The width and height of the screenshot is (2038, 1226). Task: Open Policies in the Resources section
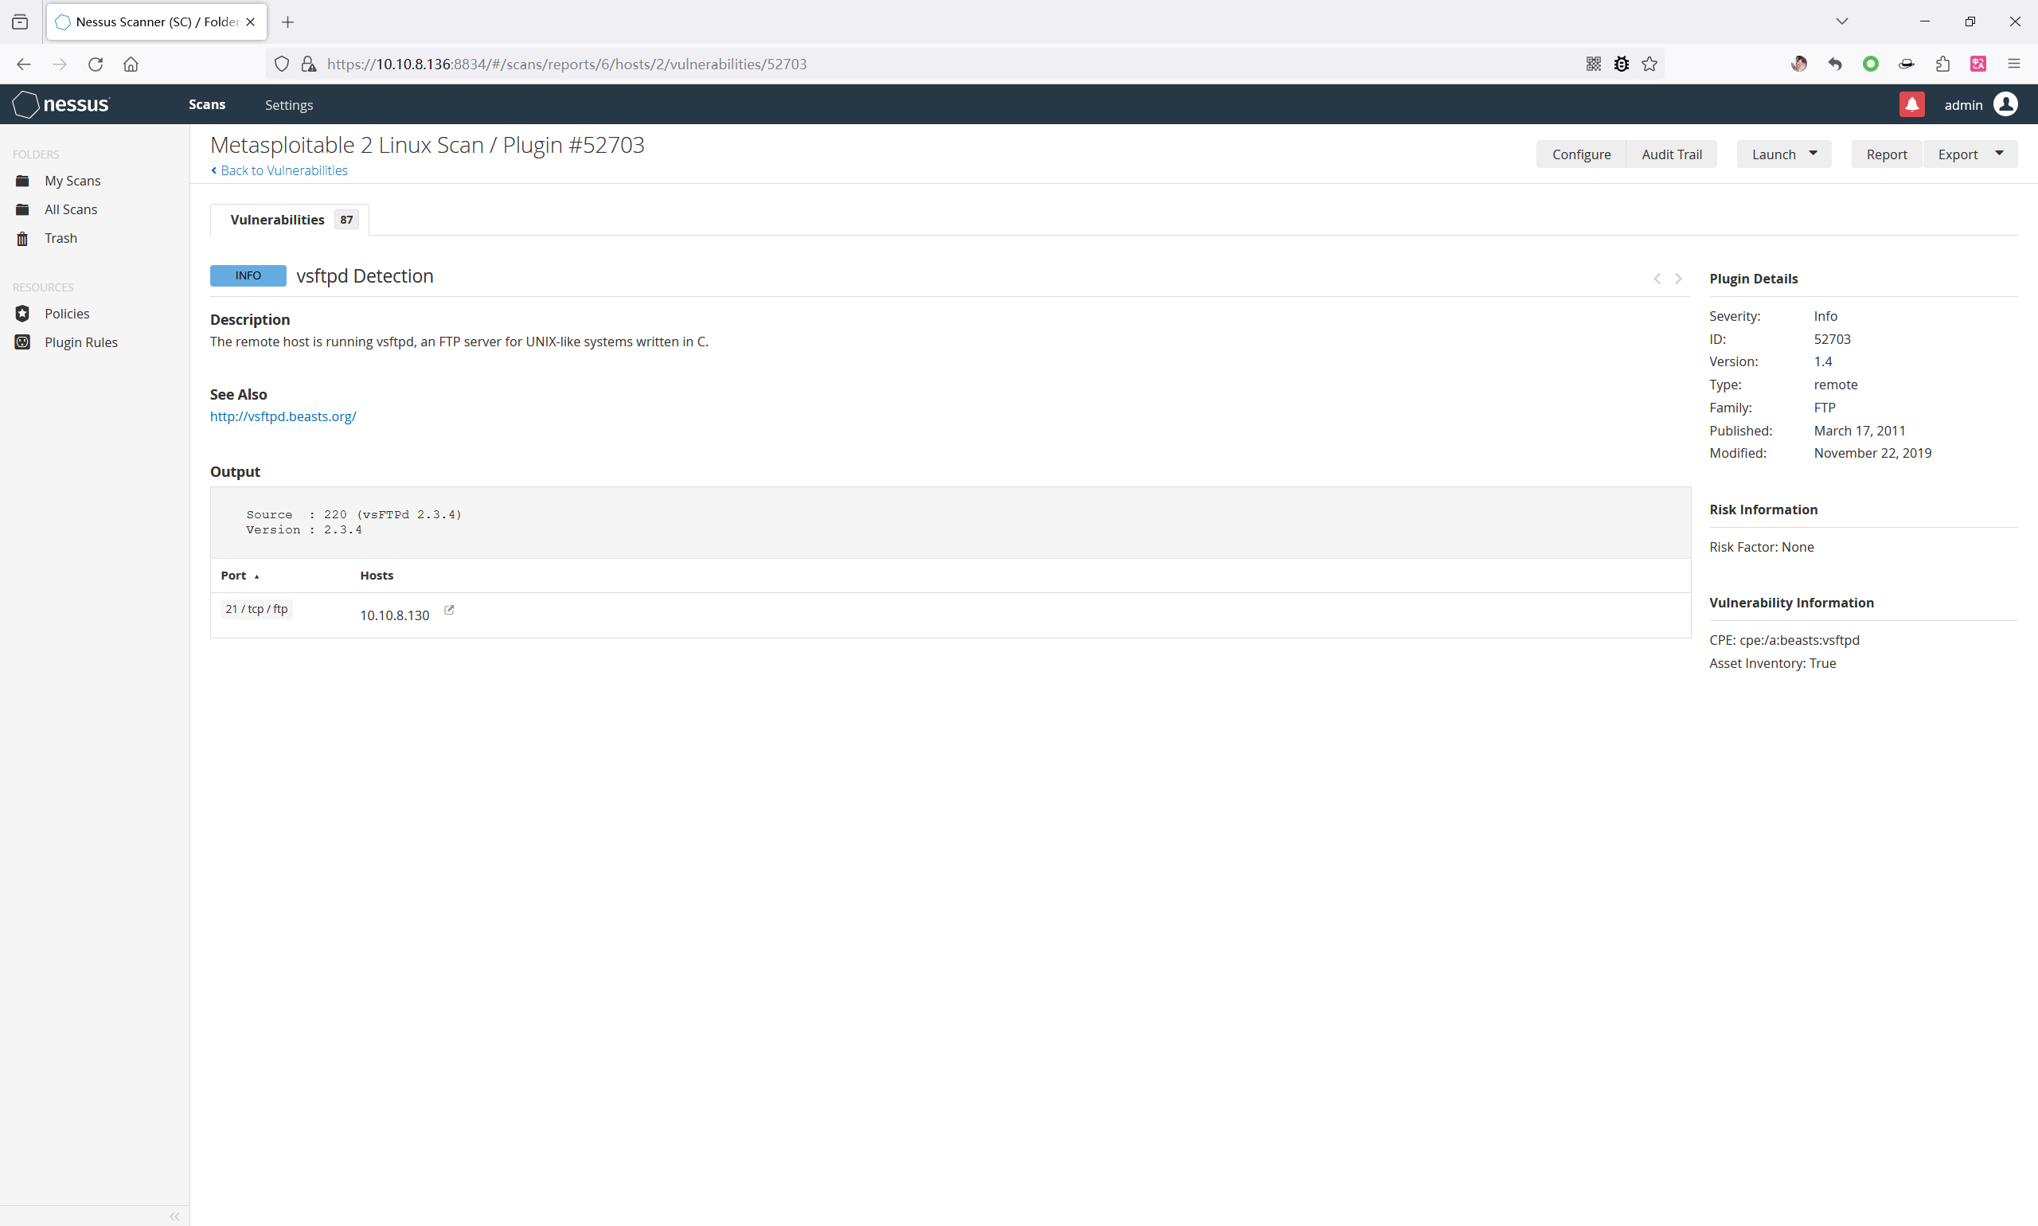coord(67,314)
